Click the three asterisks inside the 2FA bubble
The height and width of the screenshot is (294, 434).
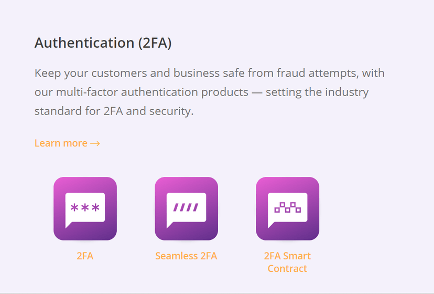(85, 207)
